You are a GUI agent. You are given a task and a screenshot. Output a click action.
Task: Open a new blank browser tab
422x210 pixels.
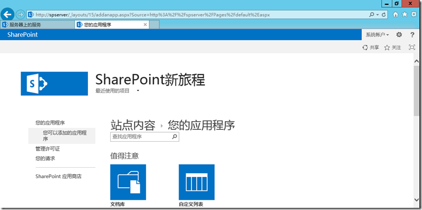click(x=154, y=25)
